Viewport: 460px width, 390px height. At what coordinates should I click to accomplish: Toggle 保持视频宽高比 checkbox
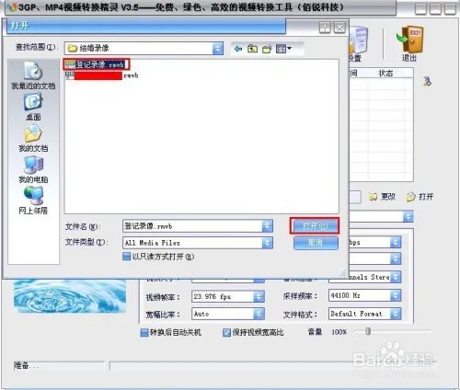coord(226,332)
